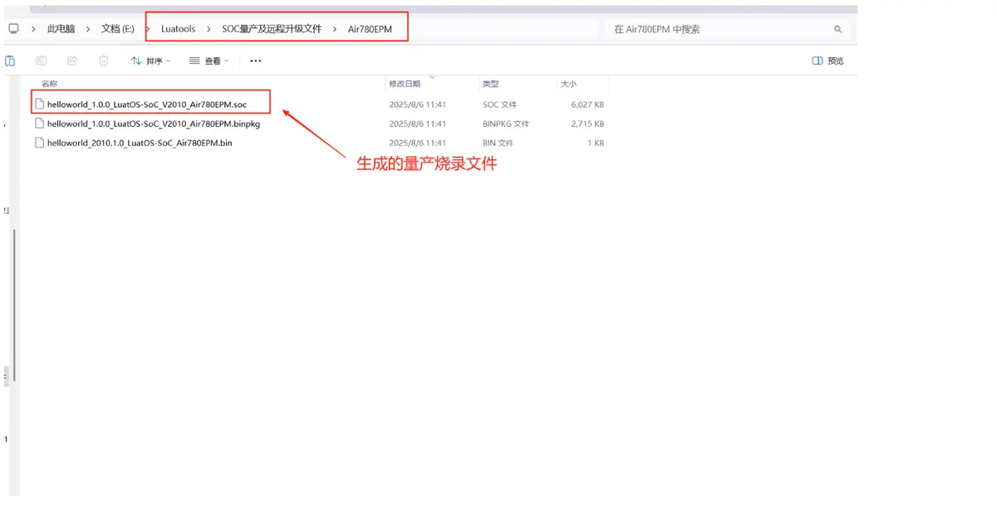Image resolution: width=997 pixels, height=521 pixels.
Task: Click the 6,027 KB size cell
Action: (x=587, y=105)
